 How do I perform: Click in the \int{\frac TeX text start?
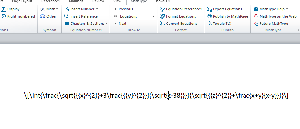pos(43,95)
